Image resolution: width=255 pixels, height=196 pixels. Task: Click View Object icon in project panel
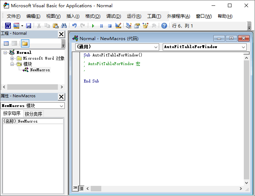(14, 43)
